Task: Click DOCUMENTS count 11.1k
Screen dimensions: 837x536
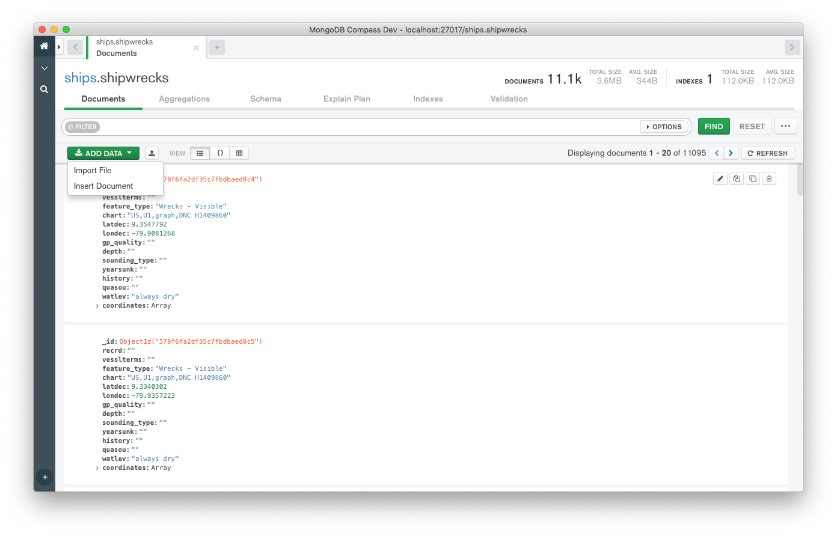Action: (565, 79)
